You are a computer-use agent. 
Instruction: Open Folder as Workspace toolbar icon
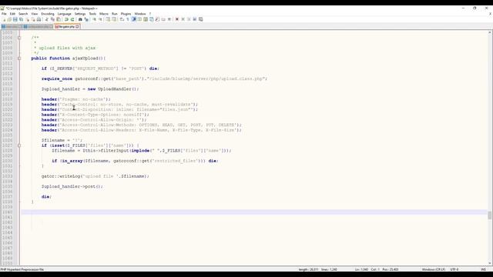click(163, 19)
